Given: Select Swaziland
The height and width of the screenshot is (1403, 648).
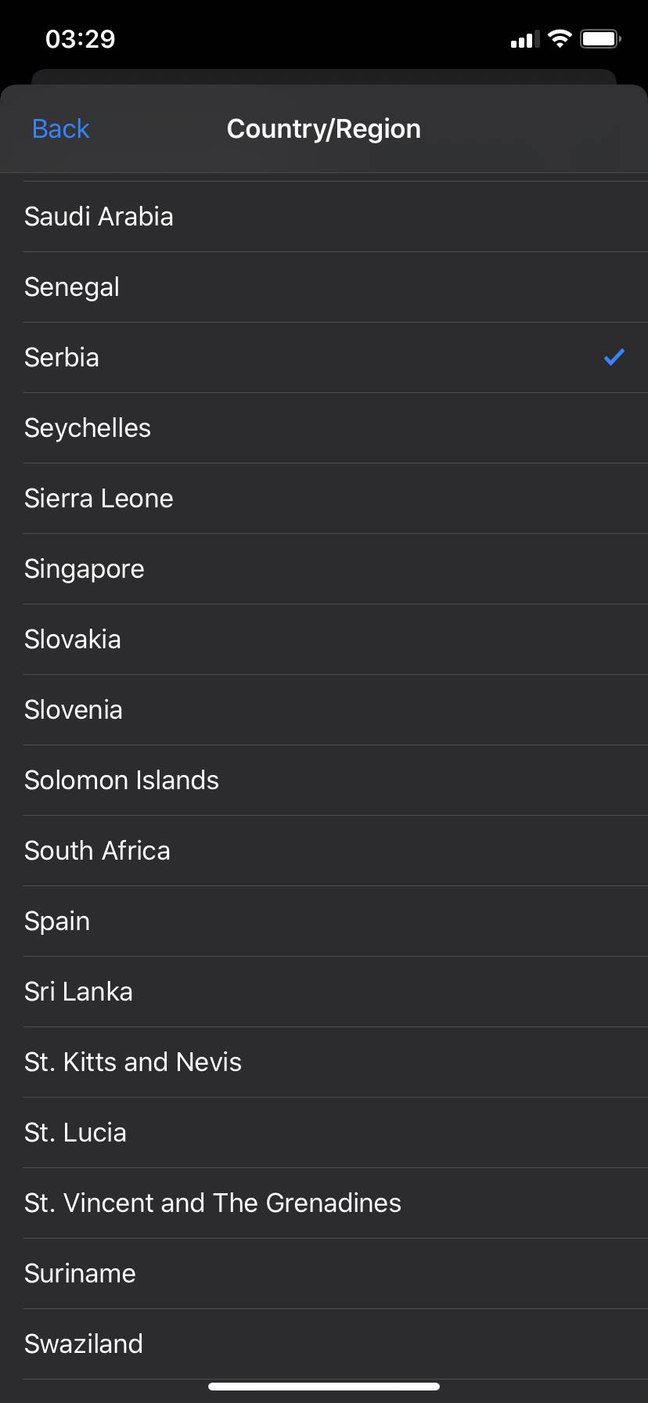Looking at the screenshot, I should (84, 1344).
